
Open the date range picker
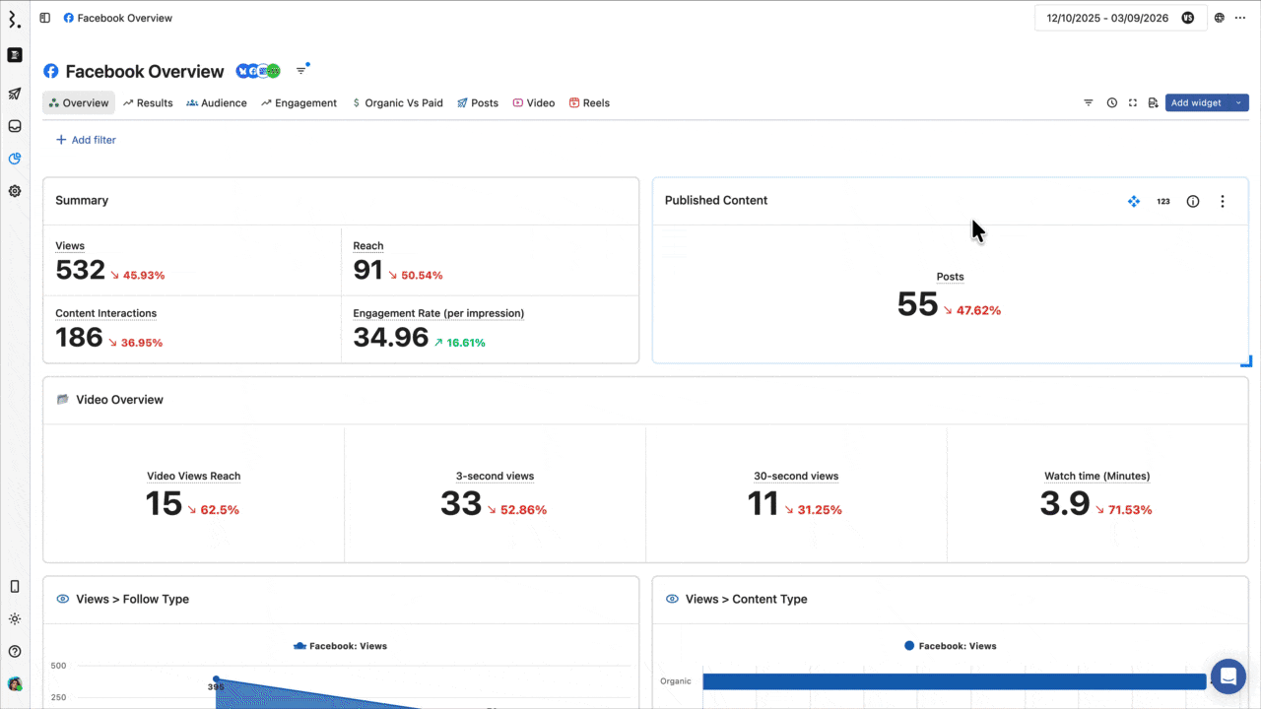[1109, 18]
